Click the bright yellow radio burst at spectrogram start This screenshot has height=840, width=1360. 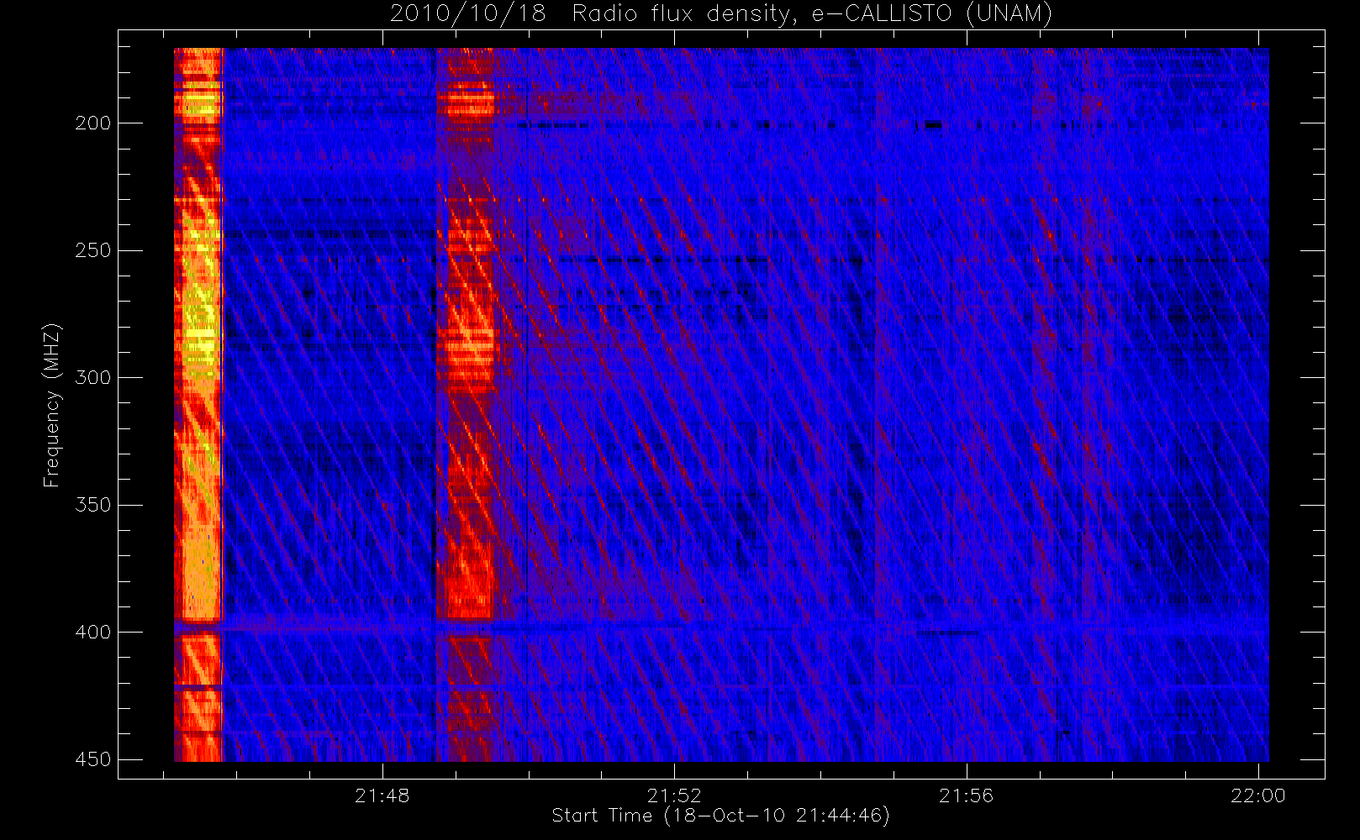click(x=198, y=405)
